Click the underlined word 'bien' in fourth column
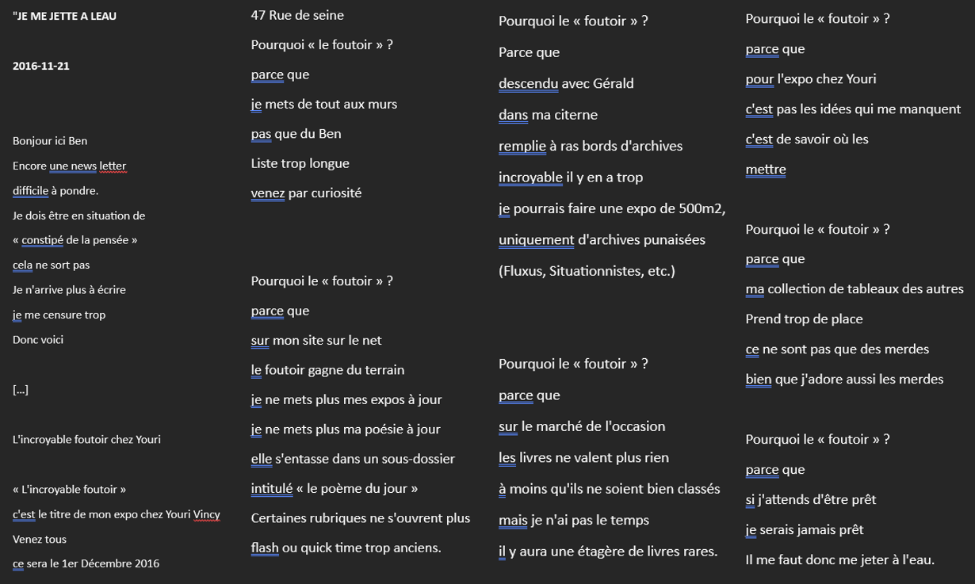975x584 pixels. pos(759,379)
